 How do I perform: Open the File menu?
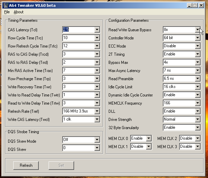[7, 12]
